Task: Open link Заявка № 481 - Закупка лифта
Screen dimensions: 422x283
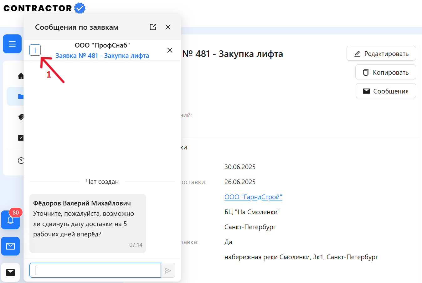Action: (x=102, y=56)
